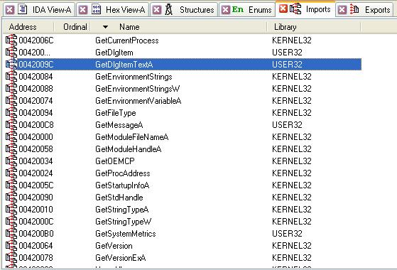Select the GetCurrentProcess import name
The height and width of the screenshot is (270, 397).
coord(127,40)
